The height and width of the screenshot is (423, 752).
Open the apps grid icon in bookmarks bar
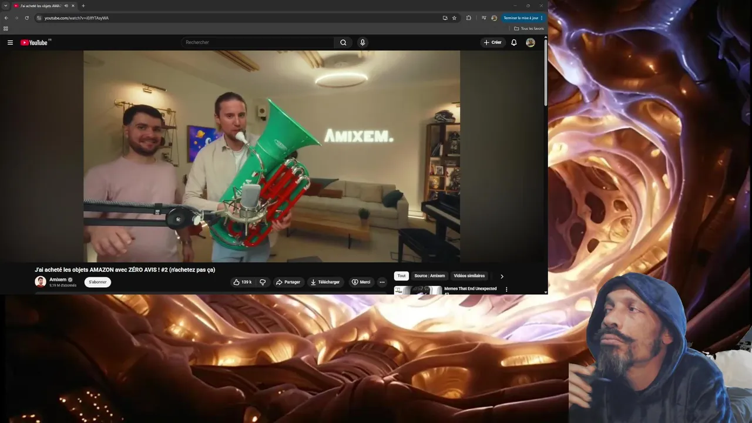click(6, 28)
